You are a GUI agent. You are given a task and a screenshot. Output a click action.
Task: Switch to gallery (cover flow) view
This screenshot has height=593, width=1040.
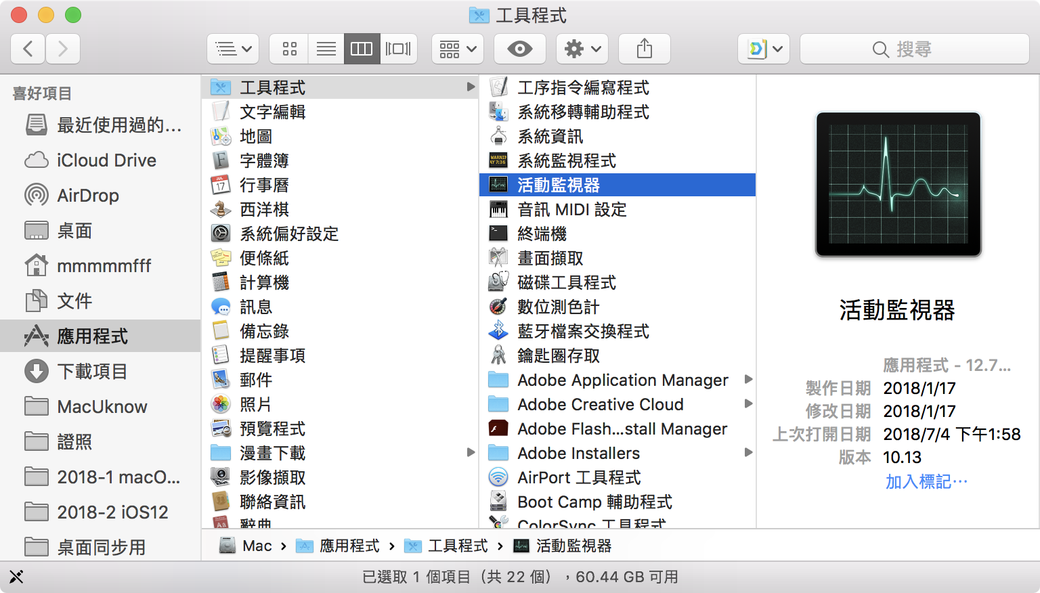(398, 49)
